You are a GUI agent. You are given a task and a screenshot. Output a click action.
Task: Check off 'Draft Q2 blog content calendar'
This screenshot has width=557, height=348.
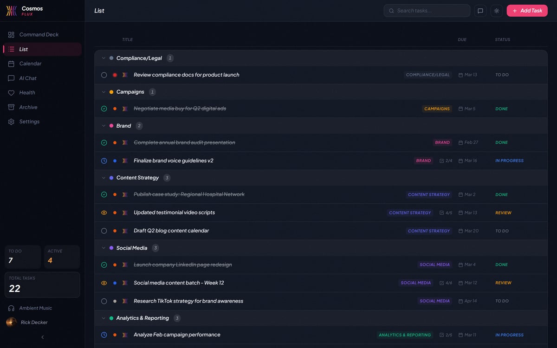coord(104,231)
